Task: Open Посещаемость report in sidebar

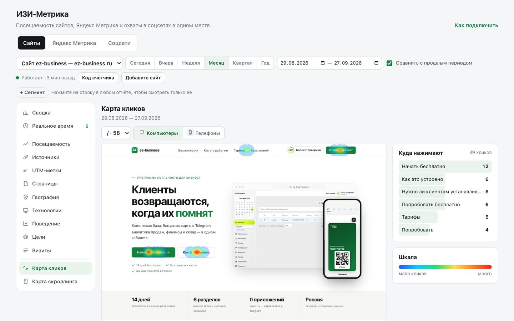Action: (x=55, y=144)
